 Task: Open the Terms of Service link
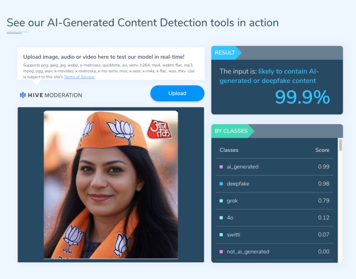pyautogui.click(x=79, y=77)
